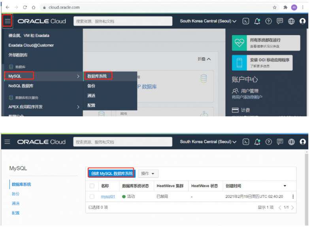Screen dimensions: 309x227
Task: Check the mysql01 row checkbox
Action: (92, 196)
